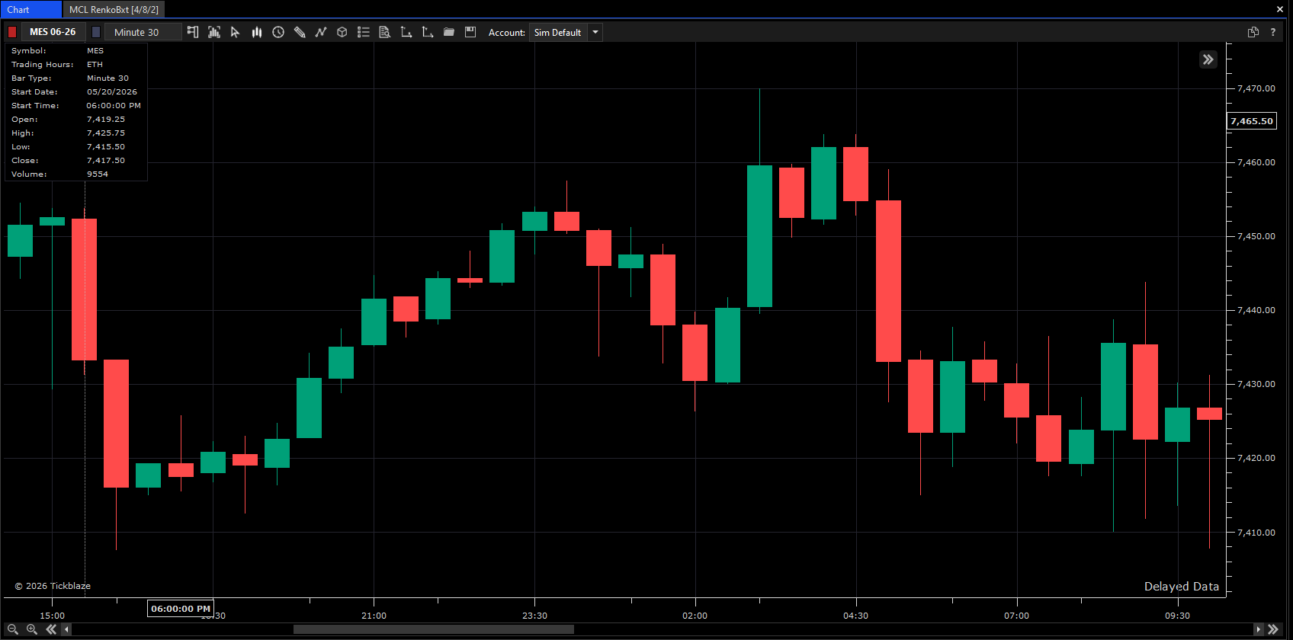1293x640 pixels.
Task: Open the list view icon in toolbar
Action: tap(364, 32)
